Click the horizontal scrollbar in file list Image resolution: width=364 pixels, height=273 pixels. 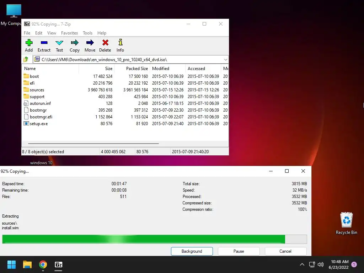coord(93,144)
